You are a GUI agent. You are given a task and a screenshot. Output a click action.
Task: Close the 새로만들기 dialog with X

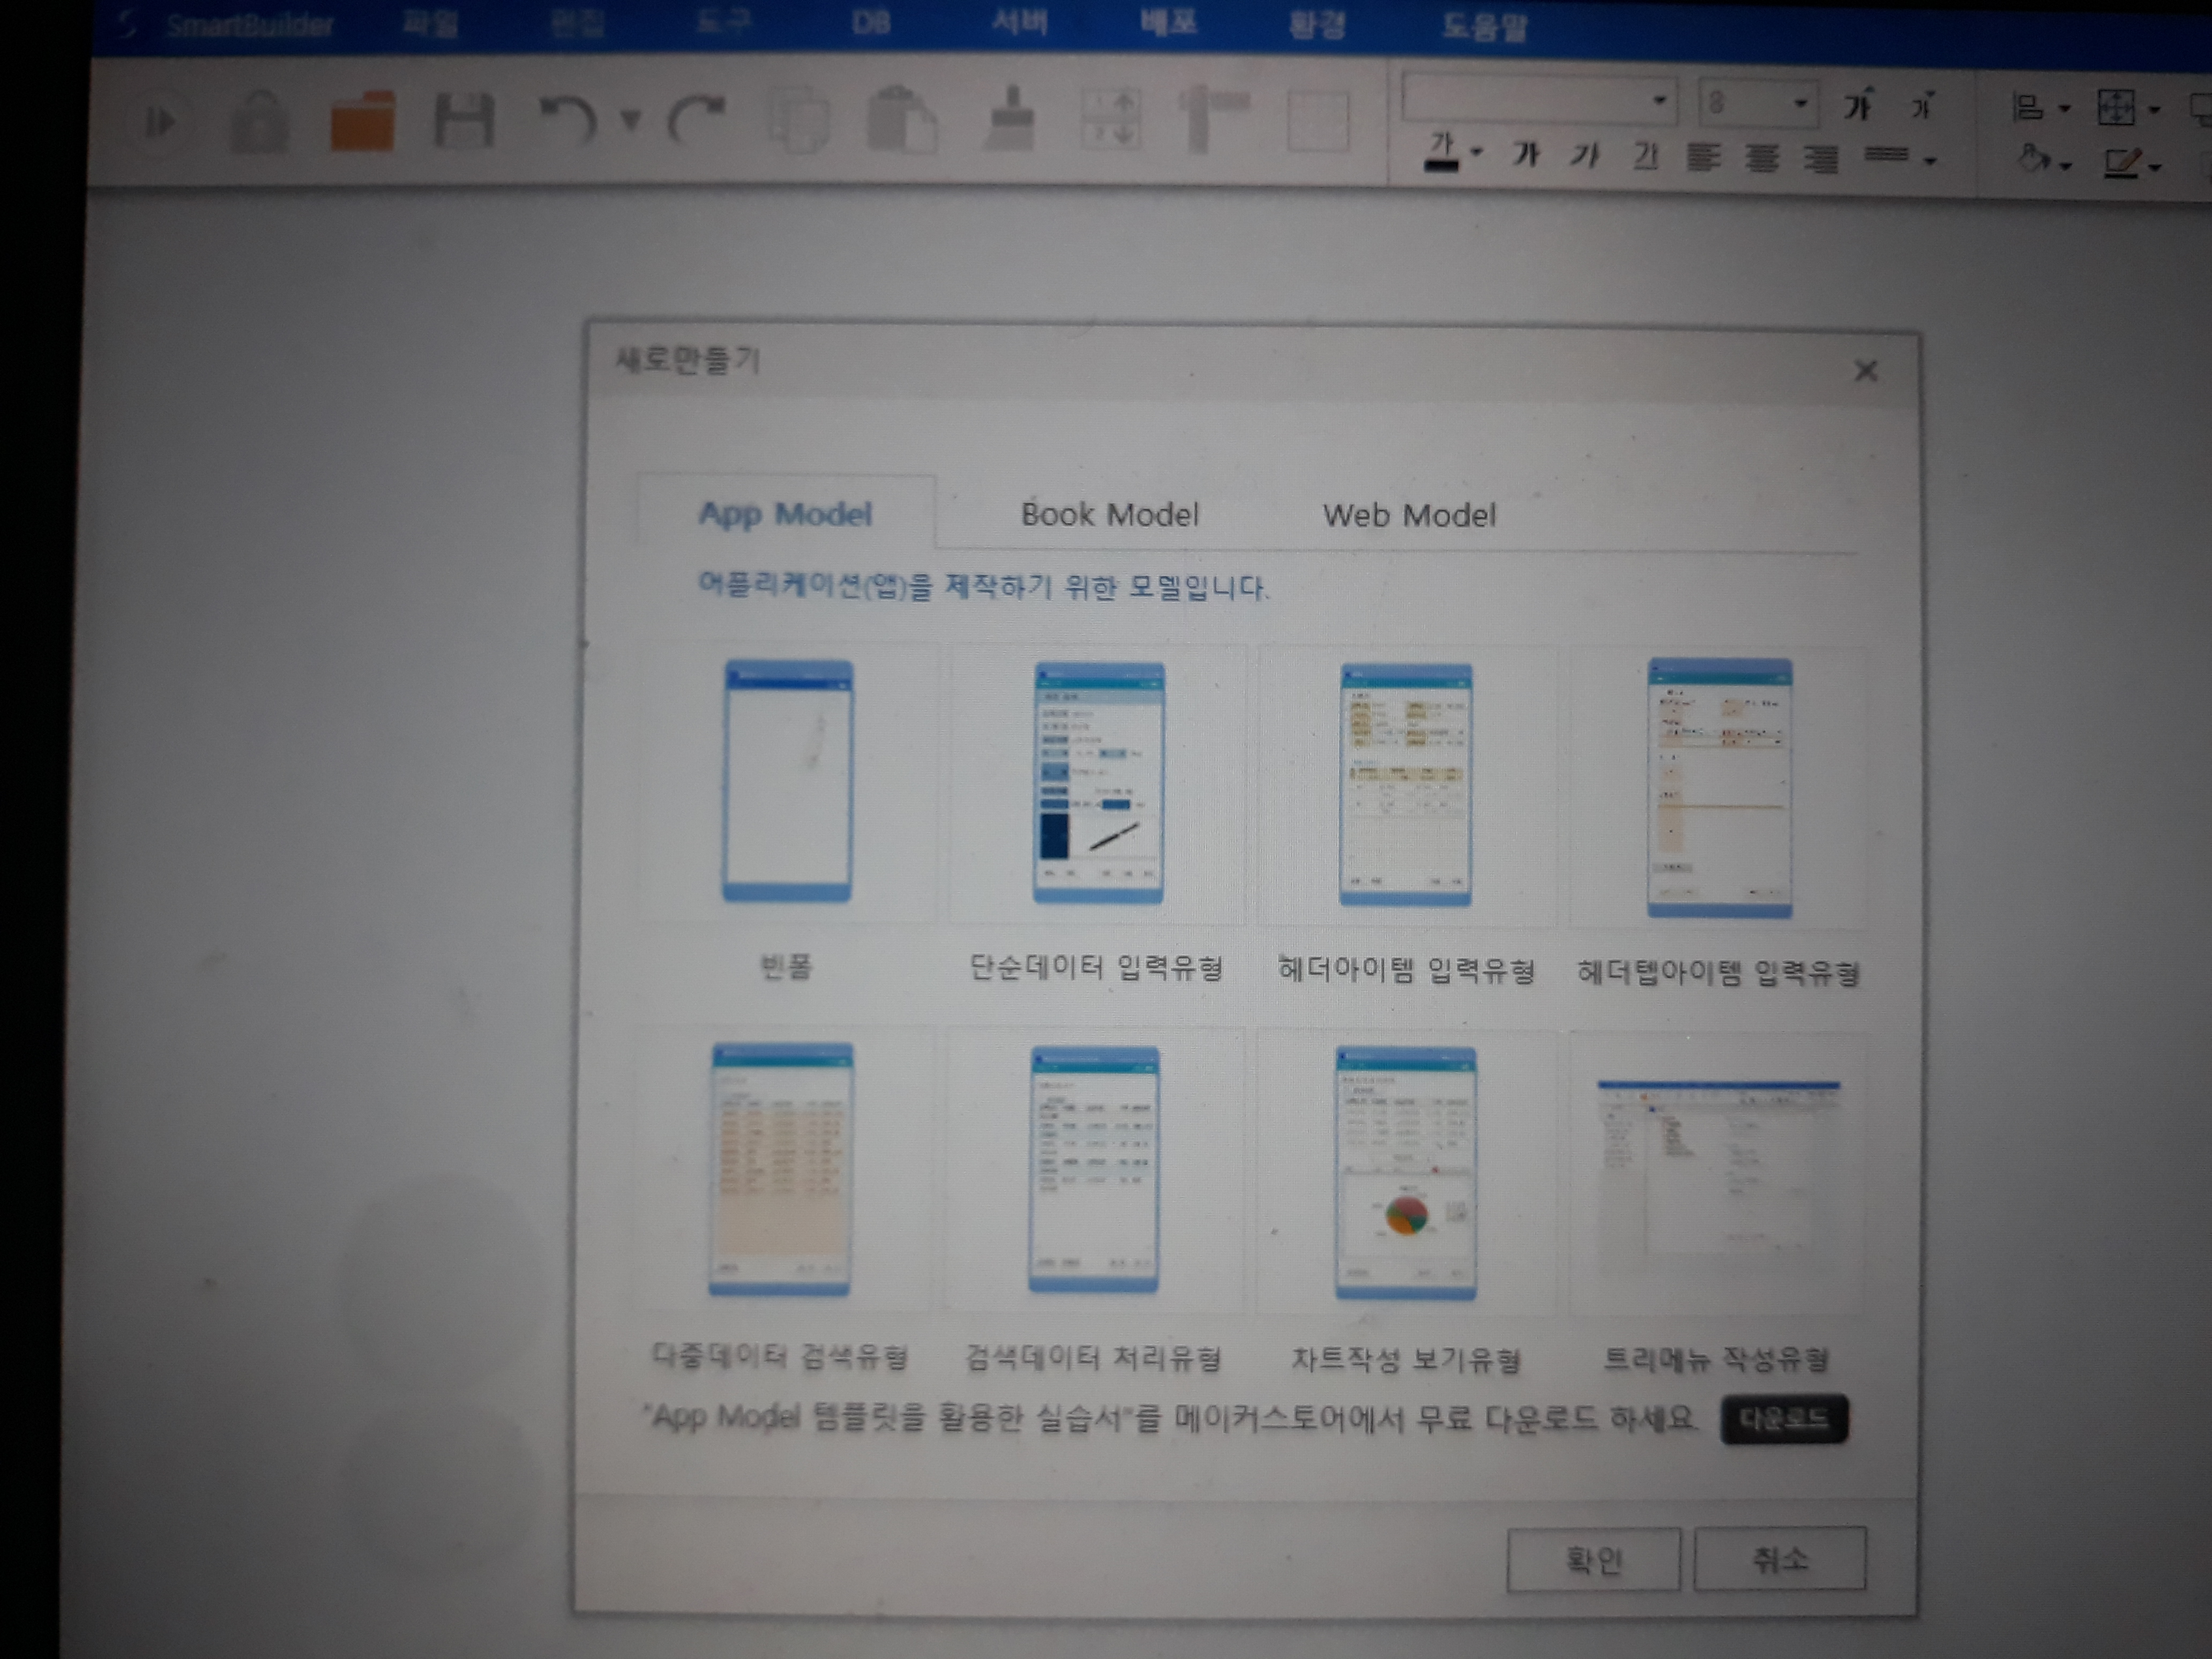[1865, 371]
